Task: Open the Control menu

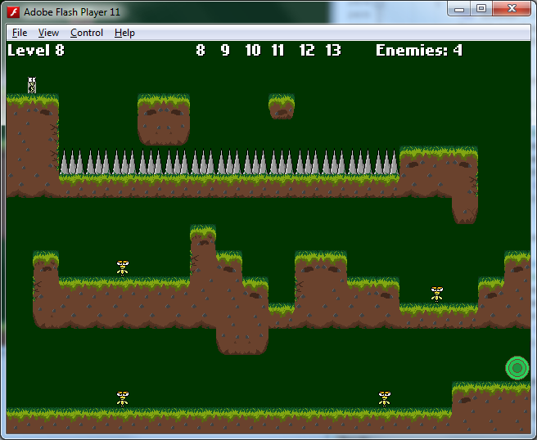Action: [x=86, y=33]
